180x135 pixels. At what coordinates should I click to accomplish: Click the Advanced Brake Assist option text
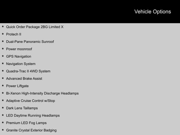point(24,78)
